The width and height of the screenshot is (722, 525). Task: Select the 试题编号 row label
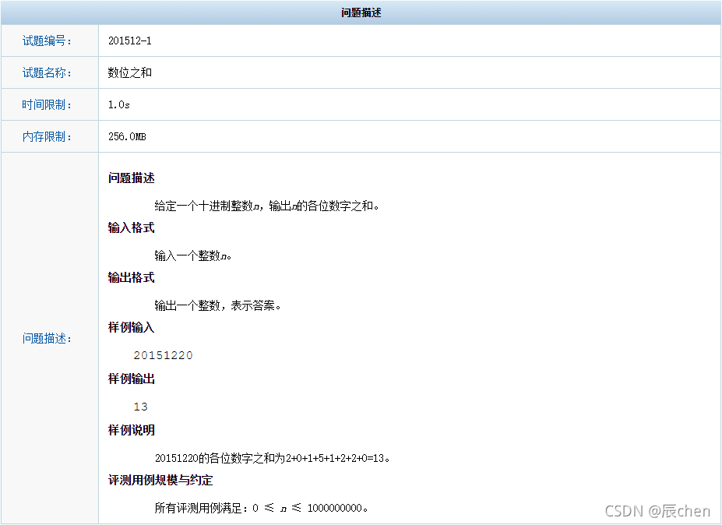[48, 41]
